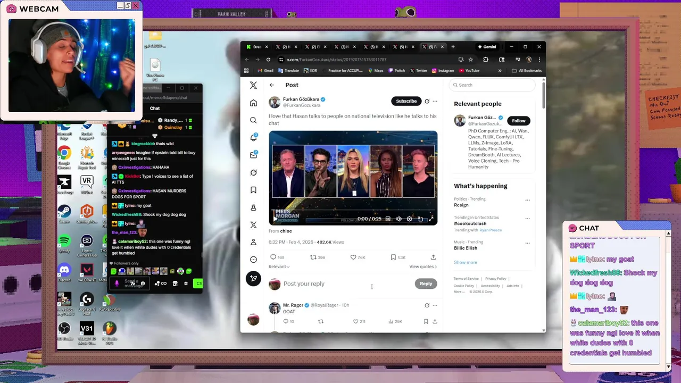This screenshot has height=383, width=681.
Task: Open Terms of Service link
Action: click(466, 279)
